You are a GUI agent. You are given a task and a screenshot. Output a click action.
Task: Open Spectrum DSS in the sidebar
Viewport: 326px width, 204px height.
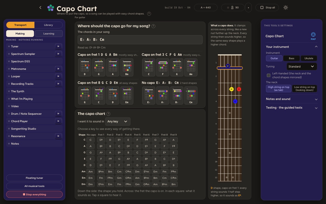pyautogui.click(x=34, y=61)
